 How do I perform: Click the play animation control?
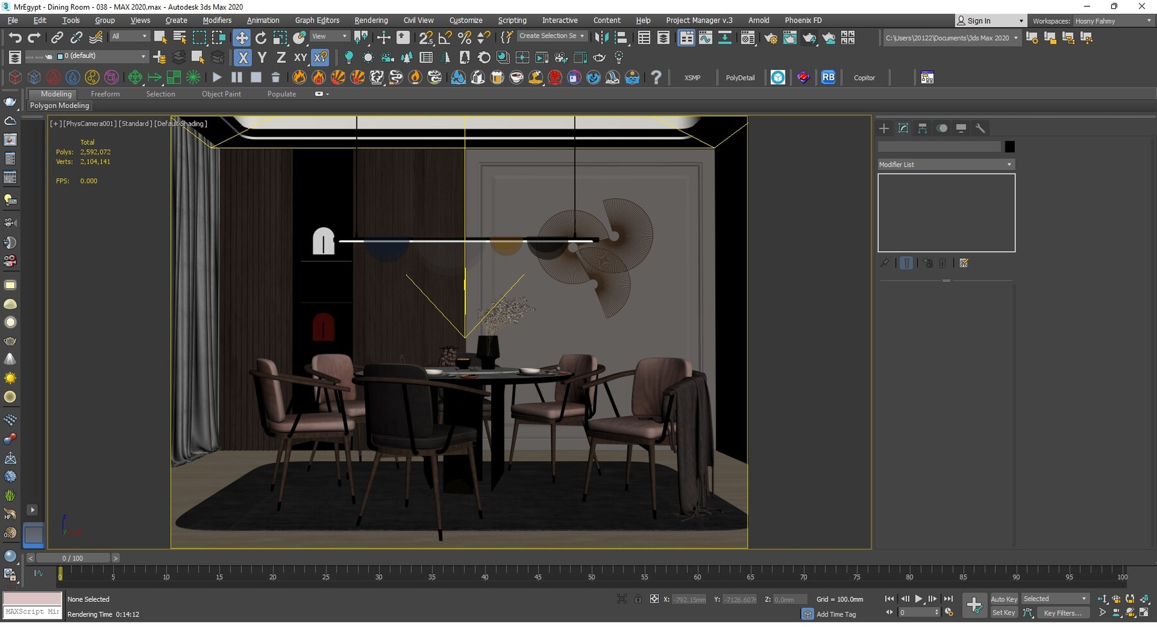tap(919, 599)
